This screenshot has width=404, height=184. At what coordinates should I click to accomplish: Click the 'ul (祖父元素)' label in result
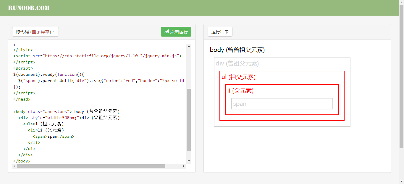(x=238, y=77)
